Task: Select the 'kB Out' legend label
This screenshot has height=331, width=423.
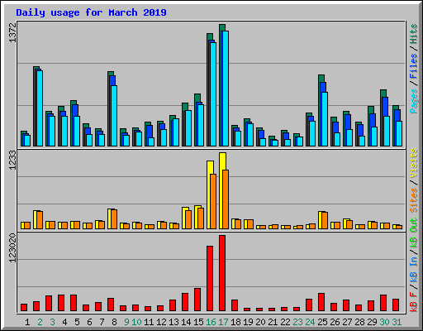Action: (413, 233)
